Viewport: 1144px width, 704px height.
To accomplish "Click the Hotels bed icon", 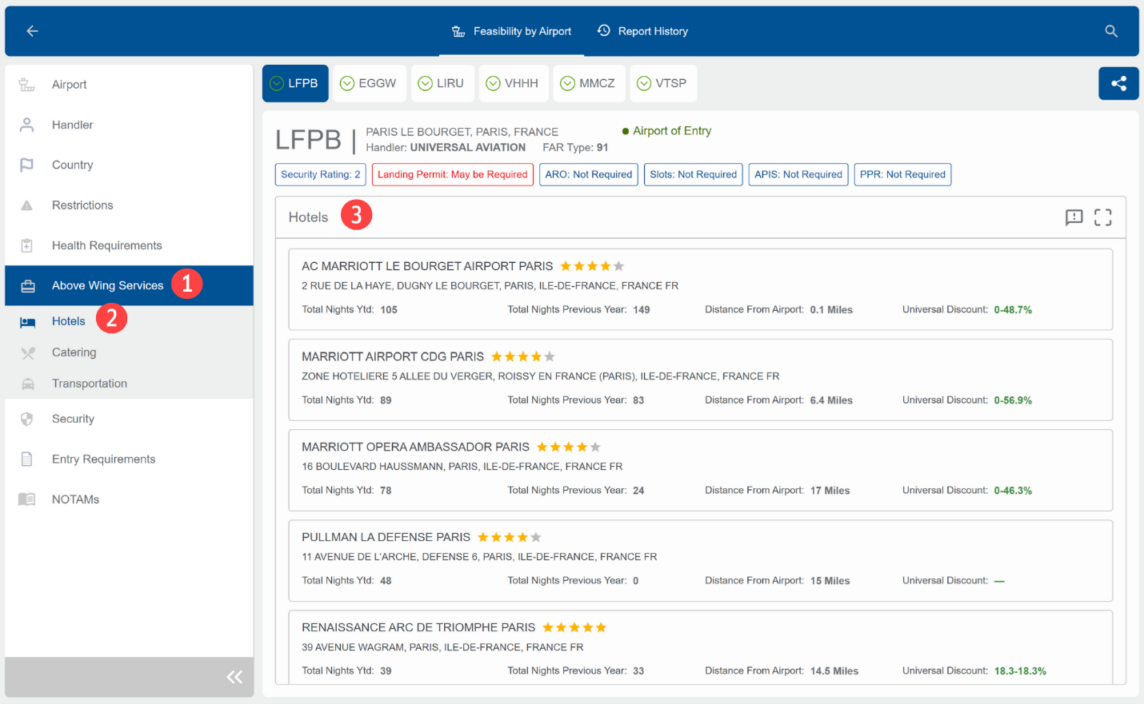I will (x=28, y=322).
